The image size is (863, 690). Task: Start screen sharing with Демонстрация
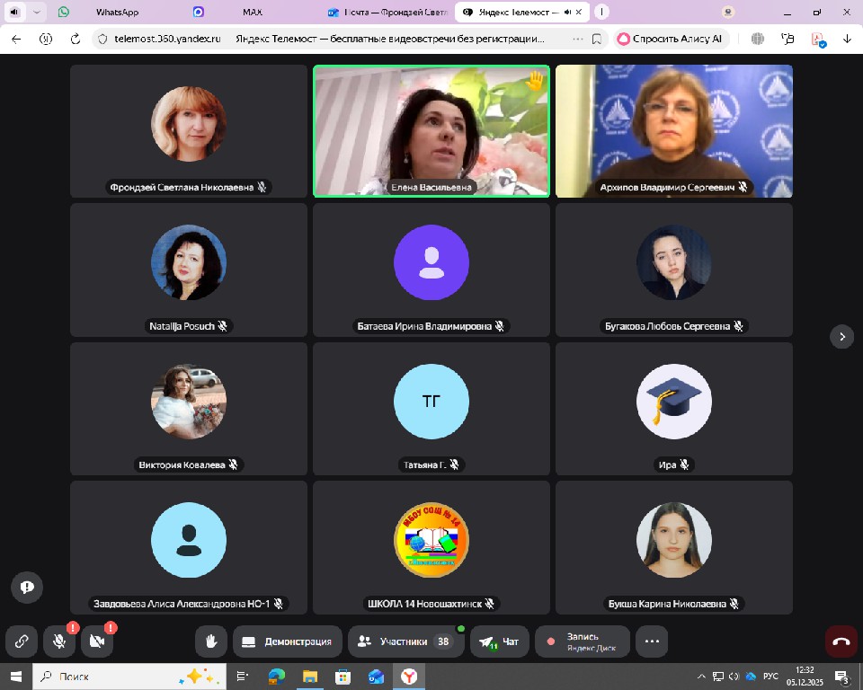pyautogui.click(x=288, y=641)
